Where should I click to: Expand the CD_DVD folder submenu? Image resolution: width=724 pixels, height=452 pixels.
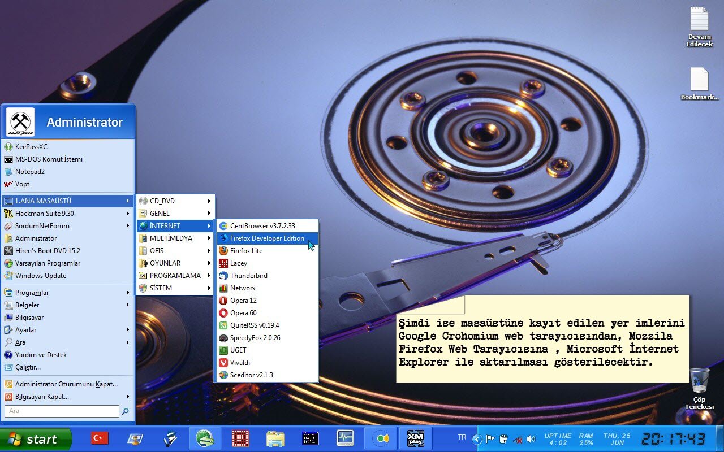coord(175,201)
